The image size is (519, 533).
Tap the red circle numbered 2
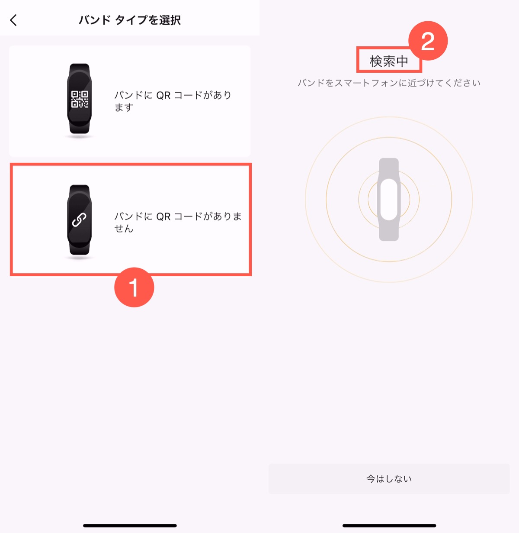click(x=428, y=41)
